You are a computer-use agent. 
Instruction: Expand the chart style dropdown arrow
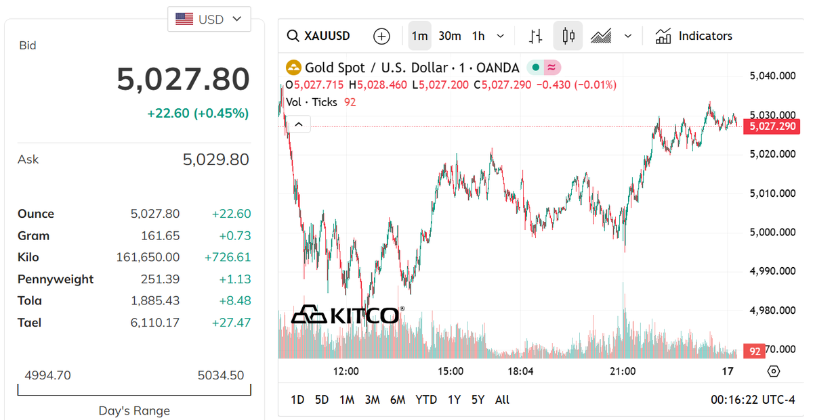tap(628, 36)
